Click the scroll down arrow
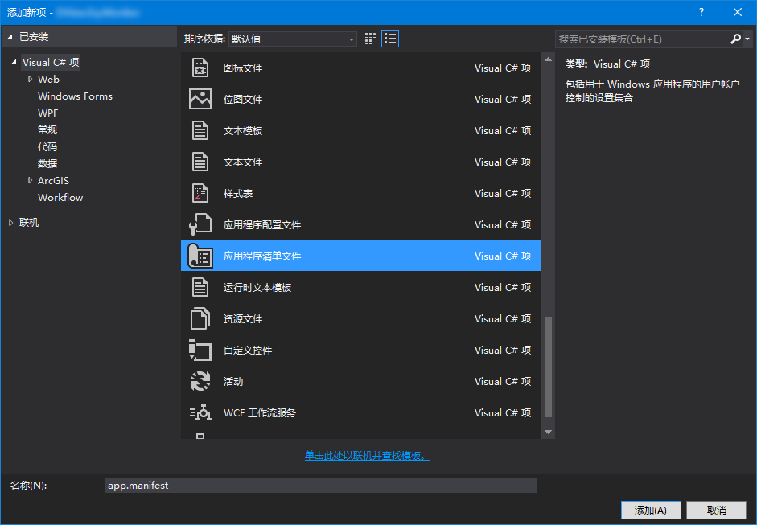Screen dimensions: 757x525 click(548, 433)
